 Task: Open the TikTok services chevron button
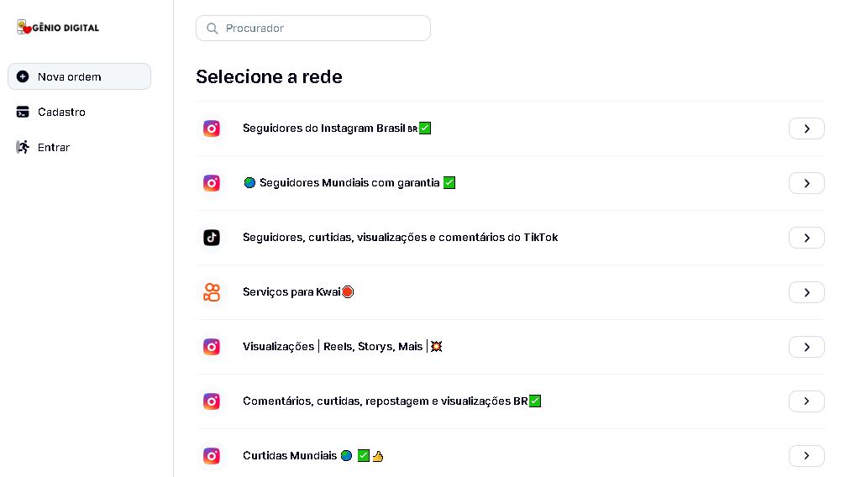806,238
